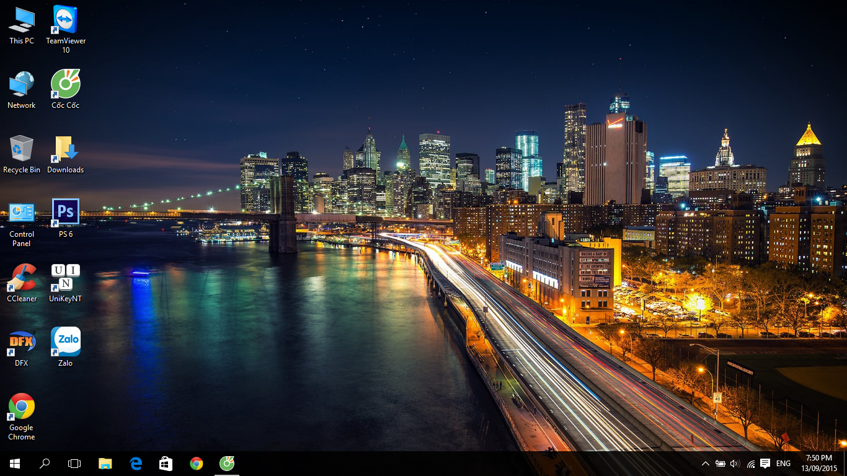Open the Windows Start menu
This screenshot has width=847, height=476.
click(15, 464)
